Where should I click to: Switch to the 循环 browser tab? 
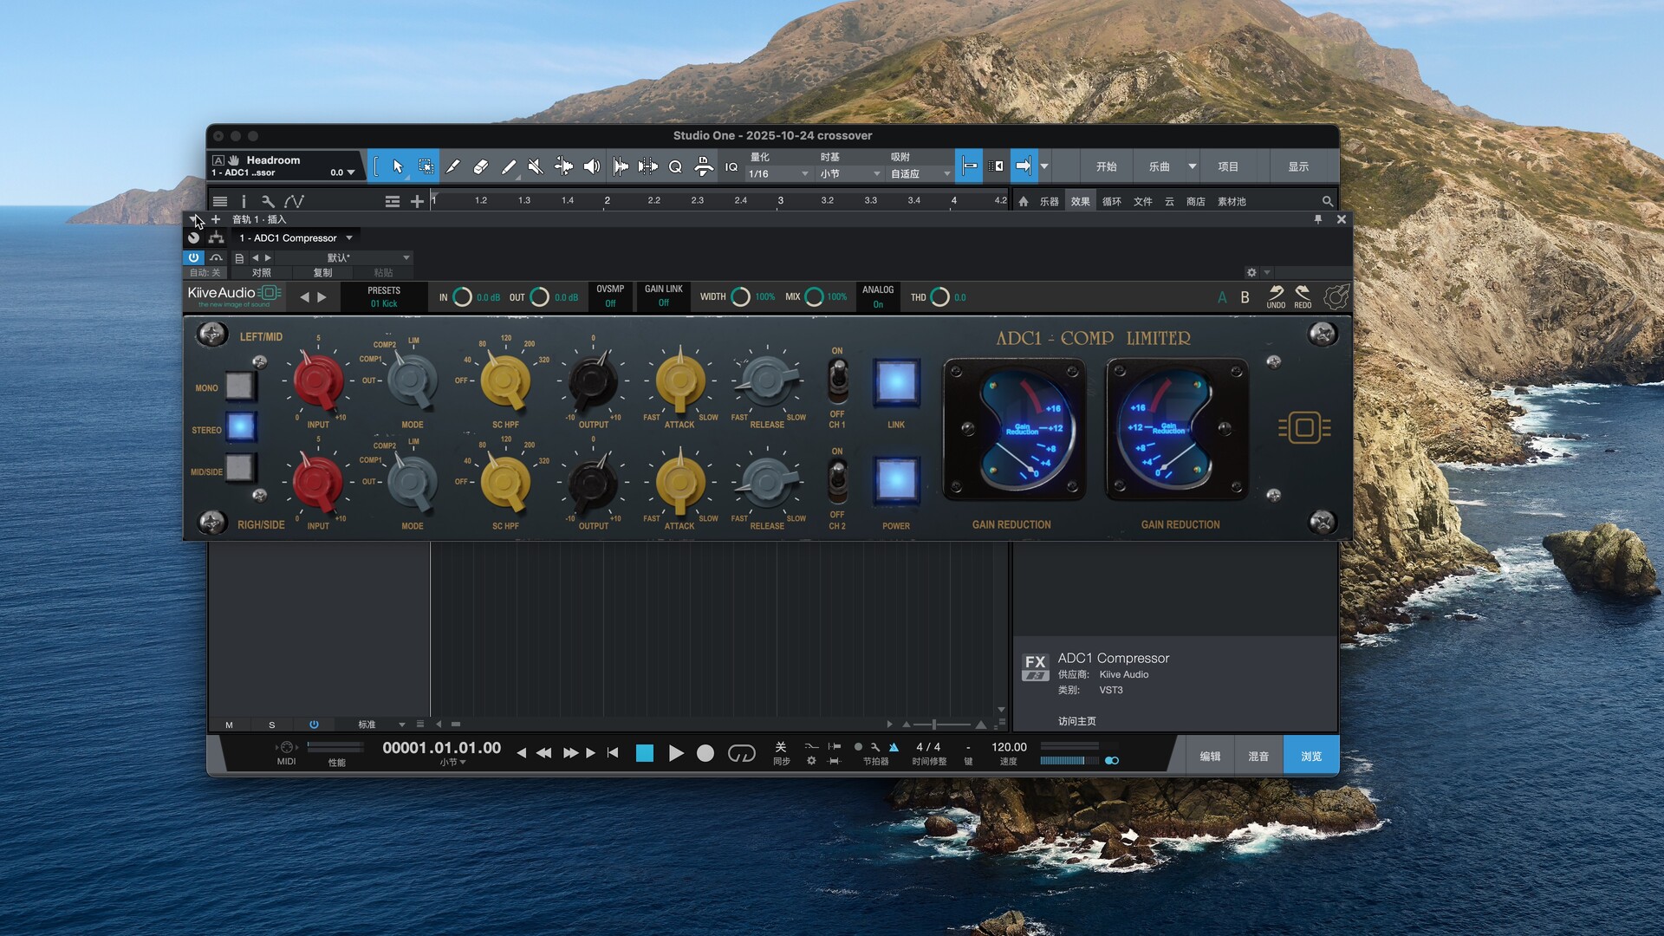[1111, 201]
